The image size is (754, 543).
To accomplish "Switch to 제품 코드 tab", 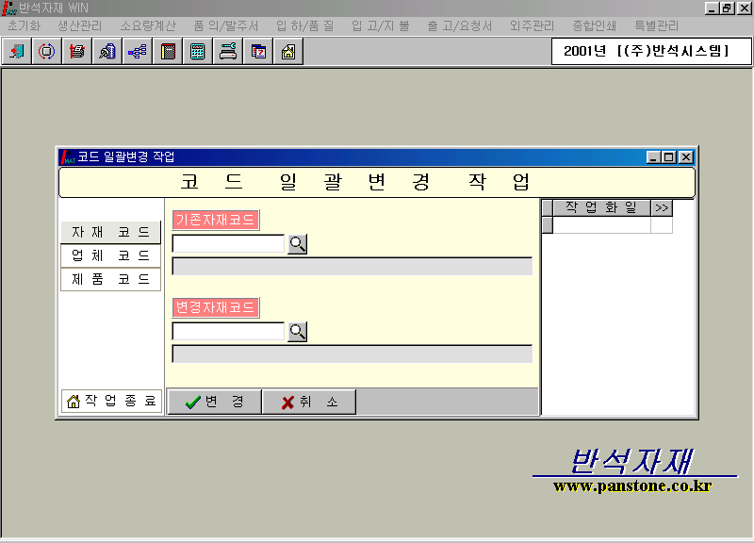I will point(110,280).
